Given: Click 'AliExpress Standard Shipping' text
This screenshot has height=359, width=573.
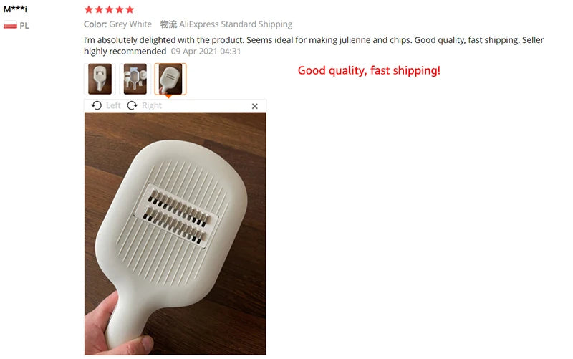Looking at the screenshot, I should 236,24.
